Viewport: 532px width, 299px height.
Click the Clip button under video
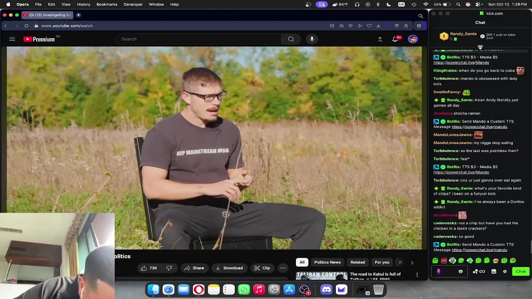262,268
